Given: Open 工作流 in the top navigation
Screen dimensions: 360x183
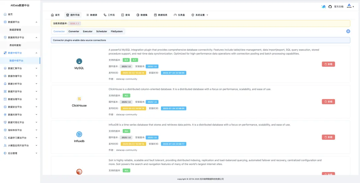Looking at the screenshot, I should (109, 15).
